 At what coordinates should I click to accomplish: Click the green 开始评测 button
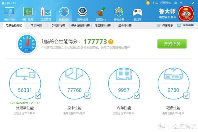[x=172, y=44]
